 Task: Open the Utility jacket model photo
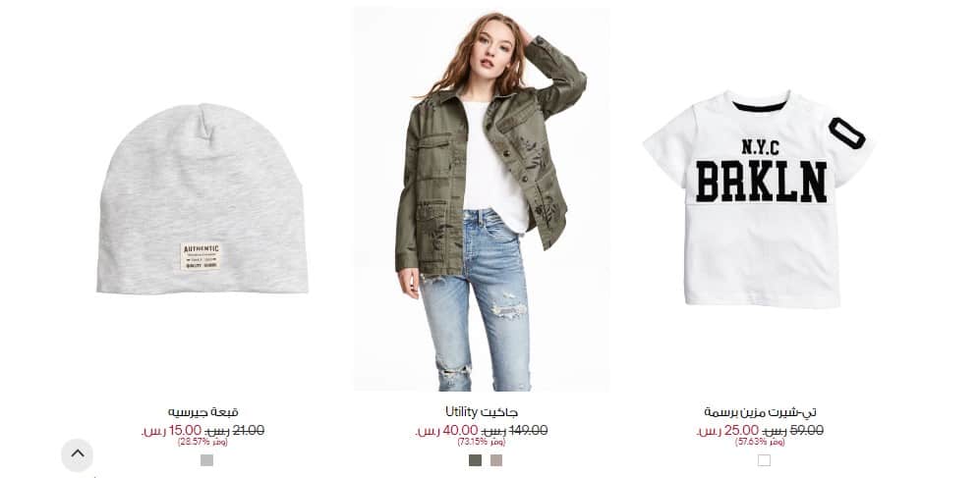point(482,199)
